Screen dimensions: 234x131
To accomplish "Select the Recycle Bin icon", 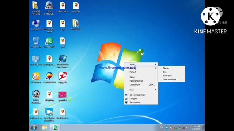I will (36, 41).
